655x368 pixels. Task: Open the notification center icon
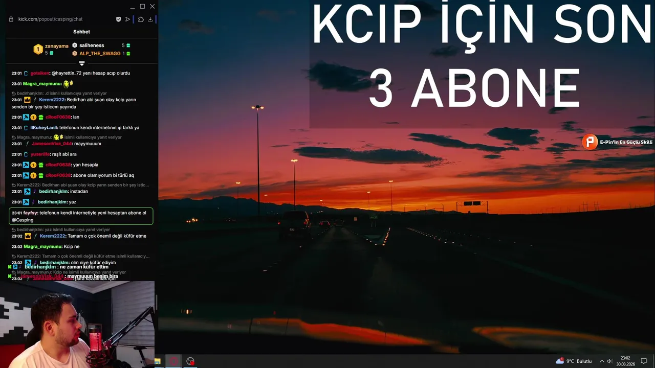click(644, 361)
